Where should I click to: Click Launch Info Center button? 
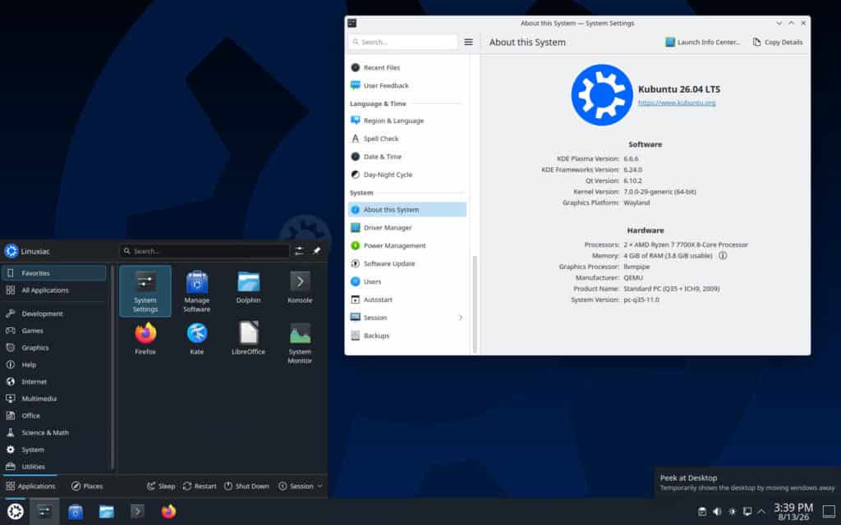703,43
